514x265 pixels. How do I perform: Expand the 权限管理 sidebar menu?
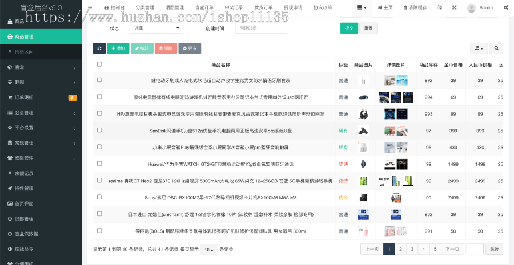coord(41,158)
